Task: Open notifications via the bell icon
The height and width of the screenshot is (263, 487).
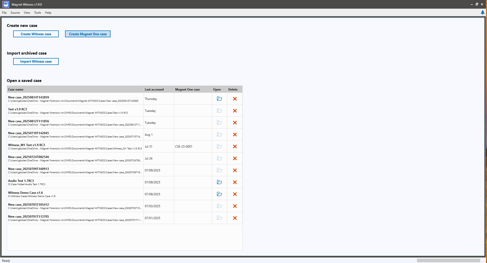Action: tap(482, 12)
